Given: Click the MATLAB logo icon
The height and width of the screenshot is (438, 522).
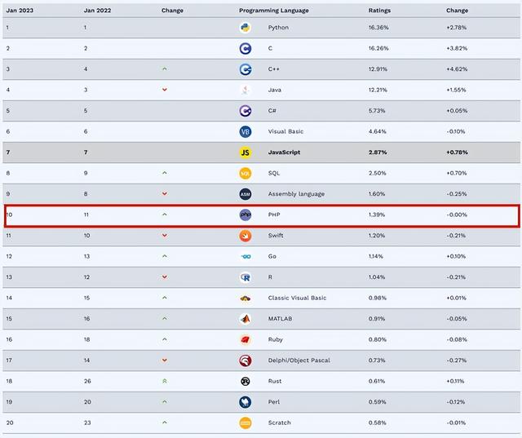Looking at the screenshot, I should coord(246,319).
